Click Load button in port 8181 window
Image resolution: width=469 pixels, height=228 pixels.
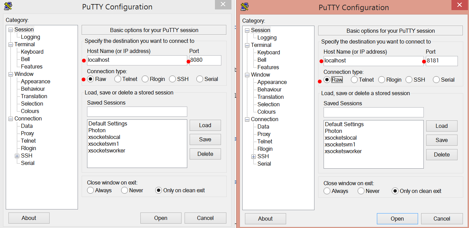pos(442,126)
